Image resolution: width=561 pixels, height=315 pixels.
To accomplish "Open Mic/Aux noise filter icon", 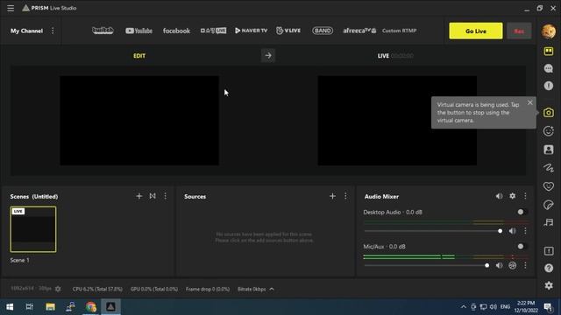I will coord(512,265).
